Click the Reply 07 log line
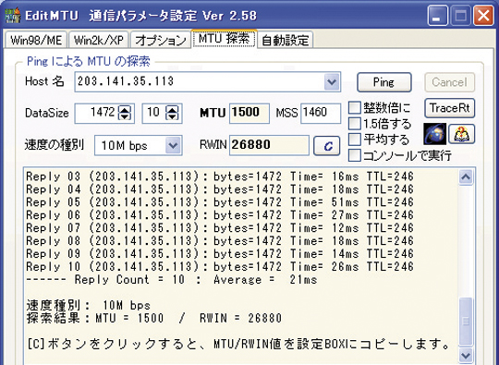 pos(220,228)
